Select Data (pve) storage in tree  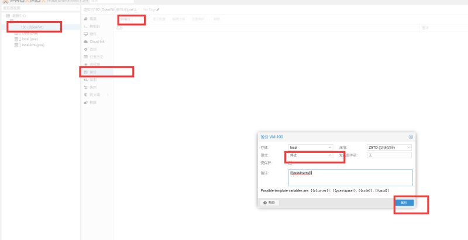[30, 33]
